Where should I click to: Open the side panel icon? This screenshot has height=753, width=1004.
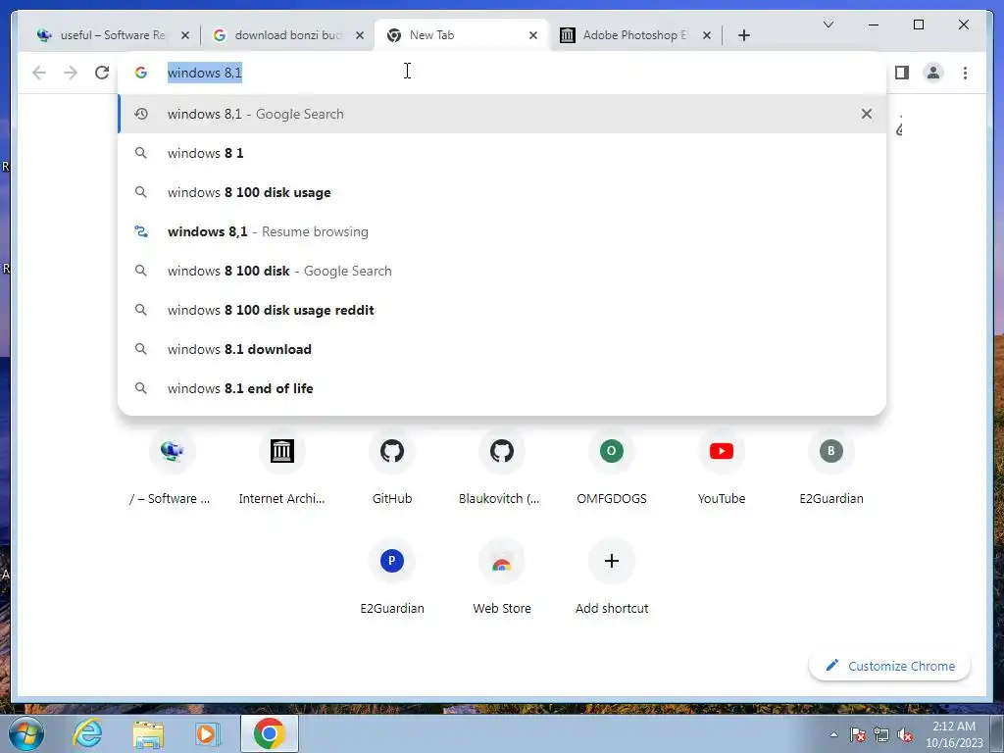point(902,73)
